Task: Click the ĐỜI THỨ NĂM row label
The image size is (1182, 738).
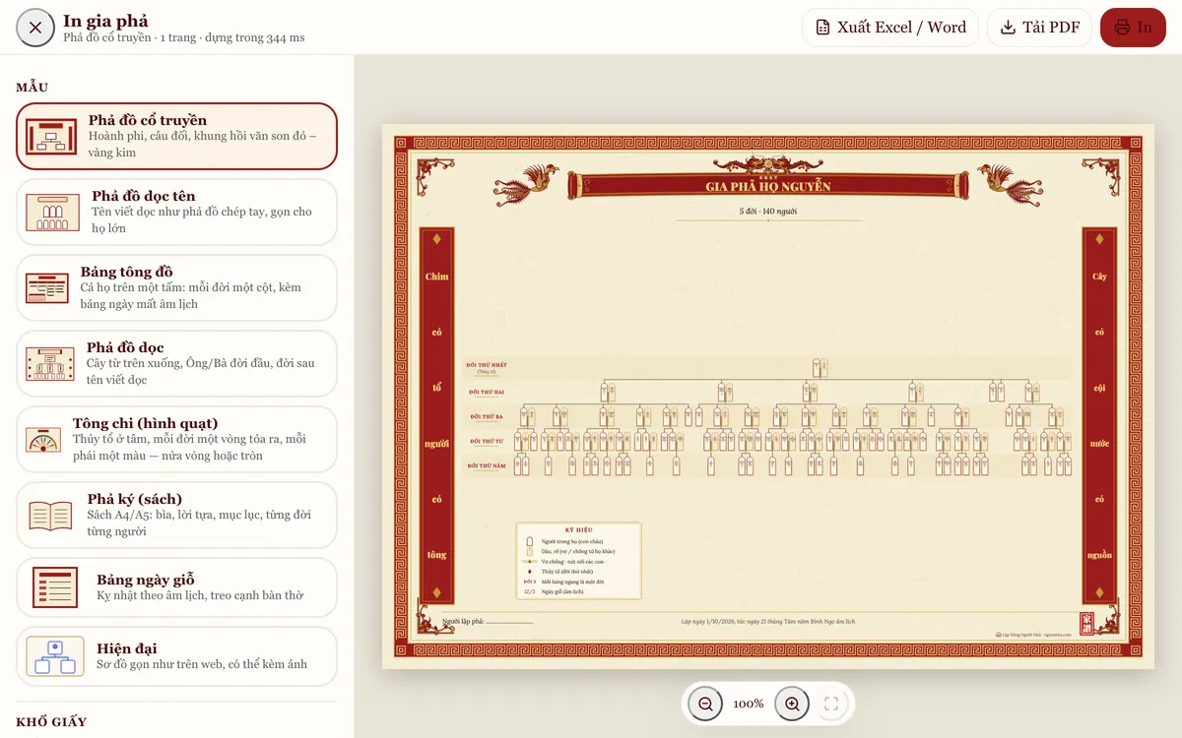Action: pos(487,465)
